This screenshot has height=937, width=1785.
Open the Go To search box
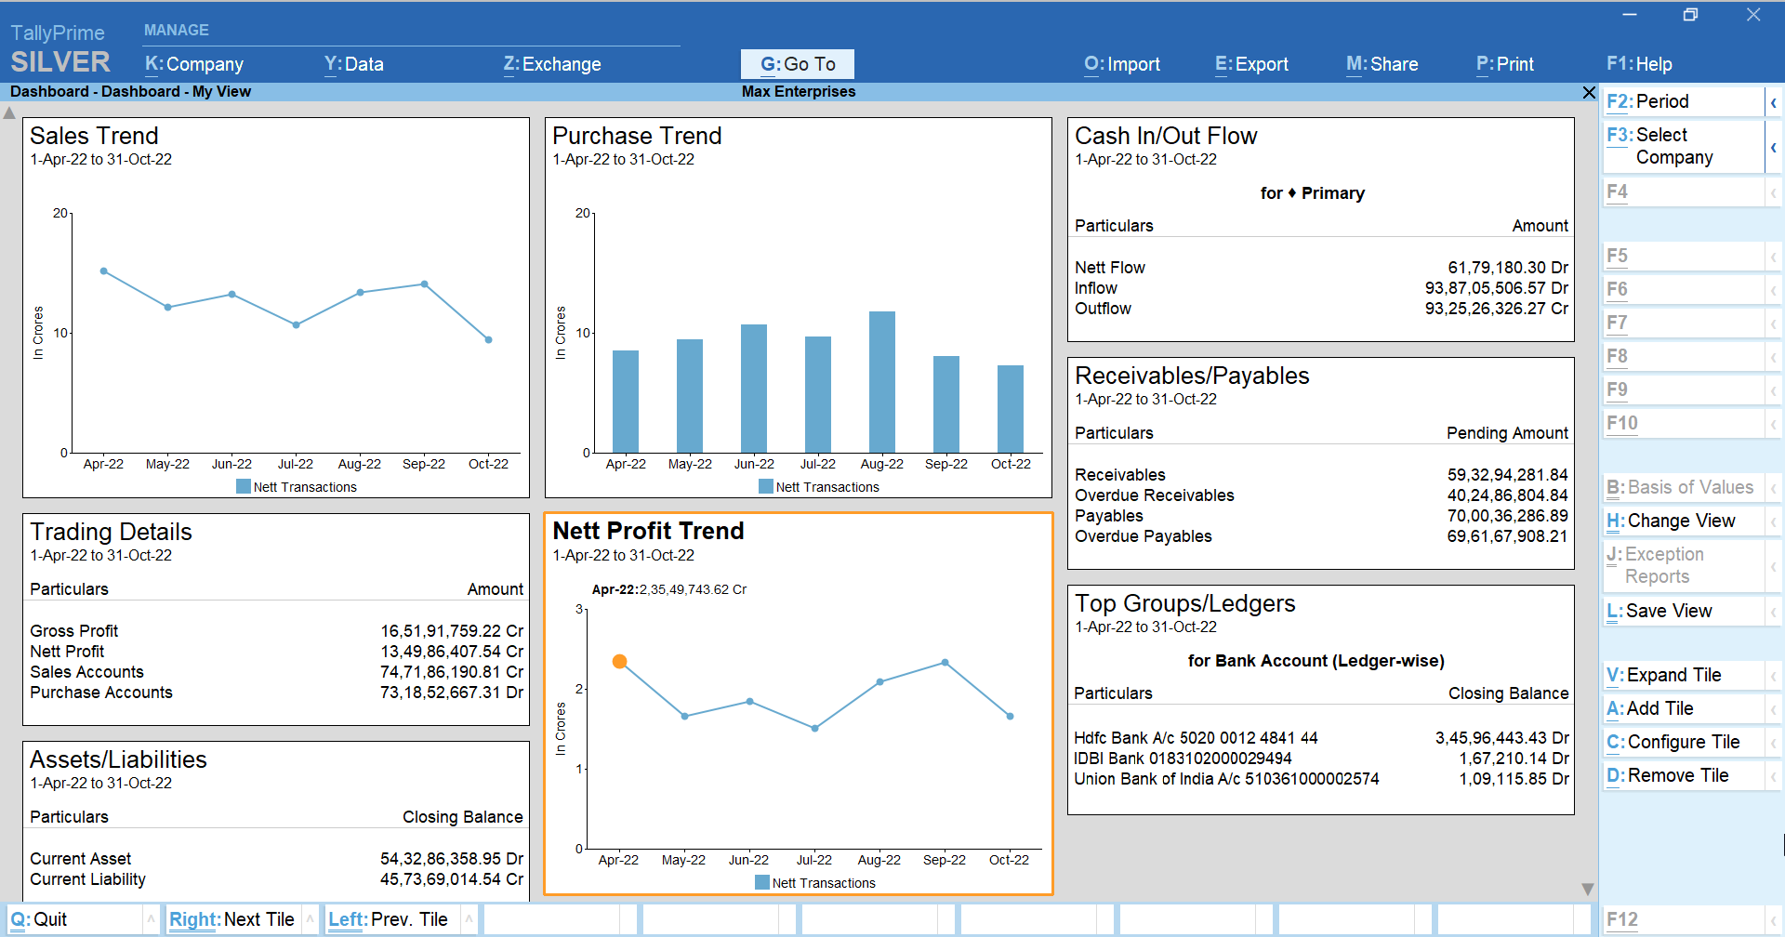coord(797,64)
